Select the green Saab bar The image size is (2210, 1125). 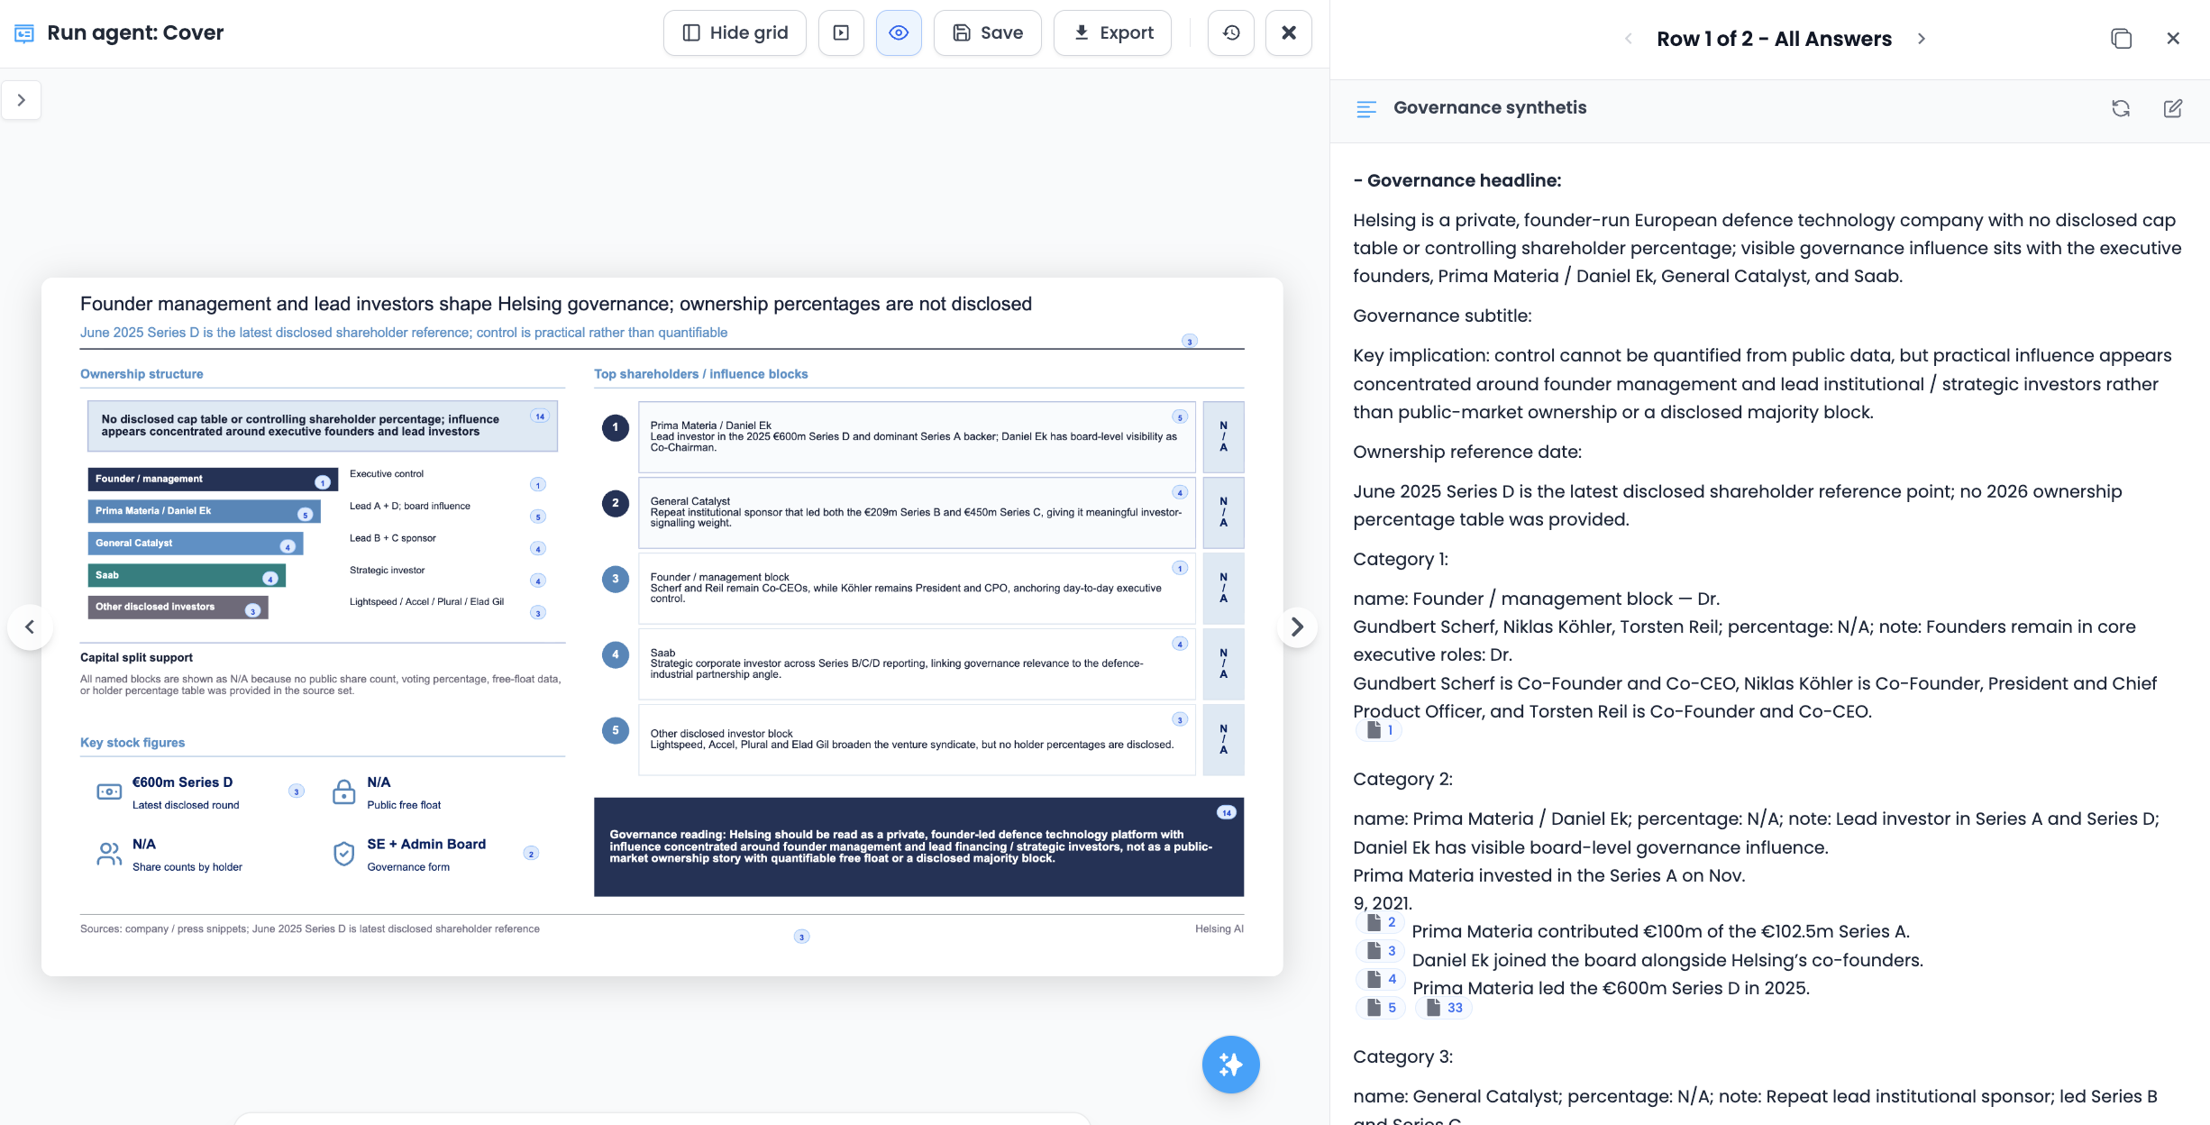(x=187, y=575)
